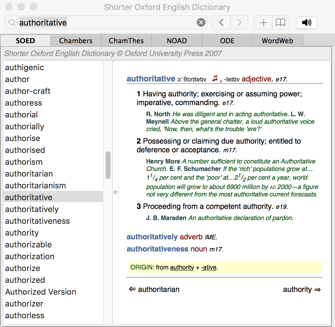Open the authorise entry in list
335x327 pixels.
[x=53, y=138]
